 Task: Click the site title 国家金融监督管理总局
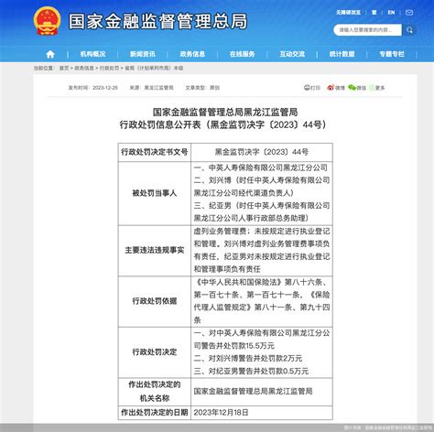pos(157,21)
